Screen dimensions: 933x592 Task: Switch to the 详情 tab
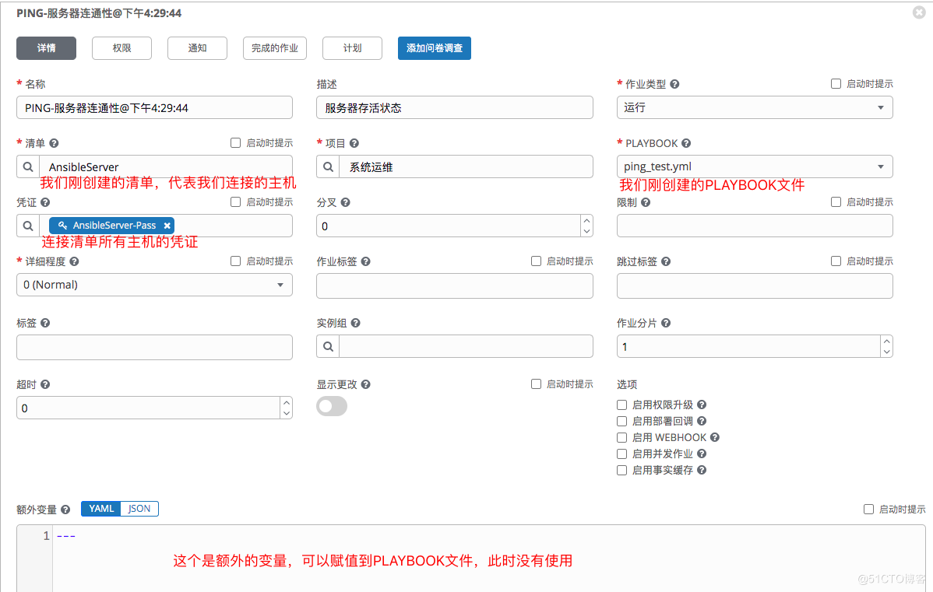(47, 48)
